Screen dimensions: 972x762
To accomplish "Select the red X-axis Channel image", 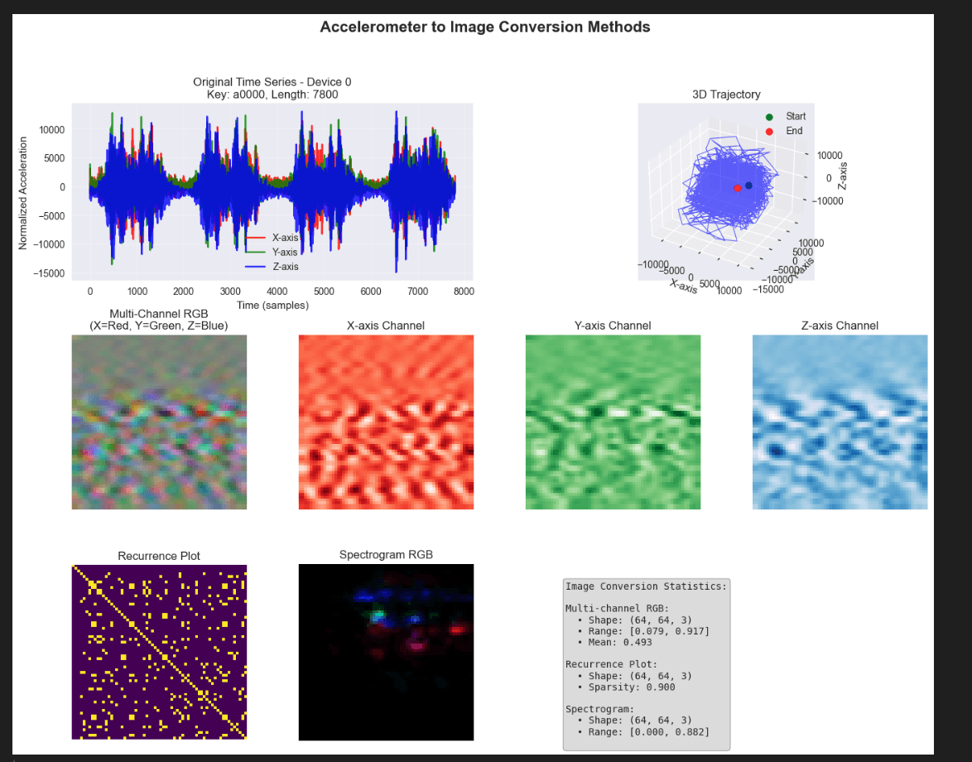I will [386, 422].
